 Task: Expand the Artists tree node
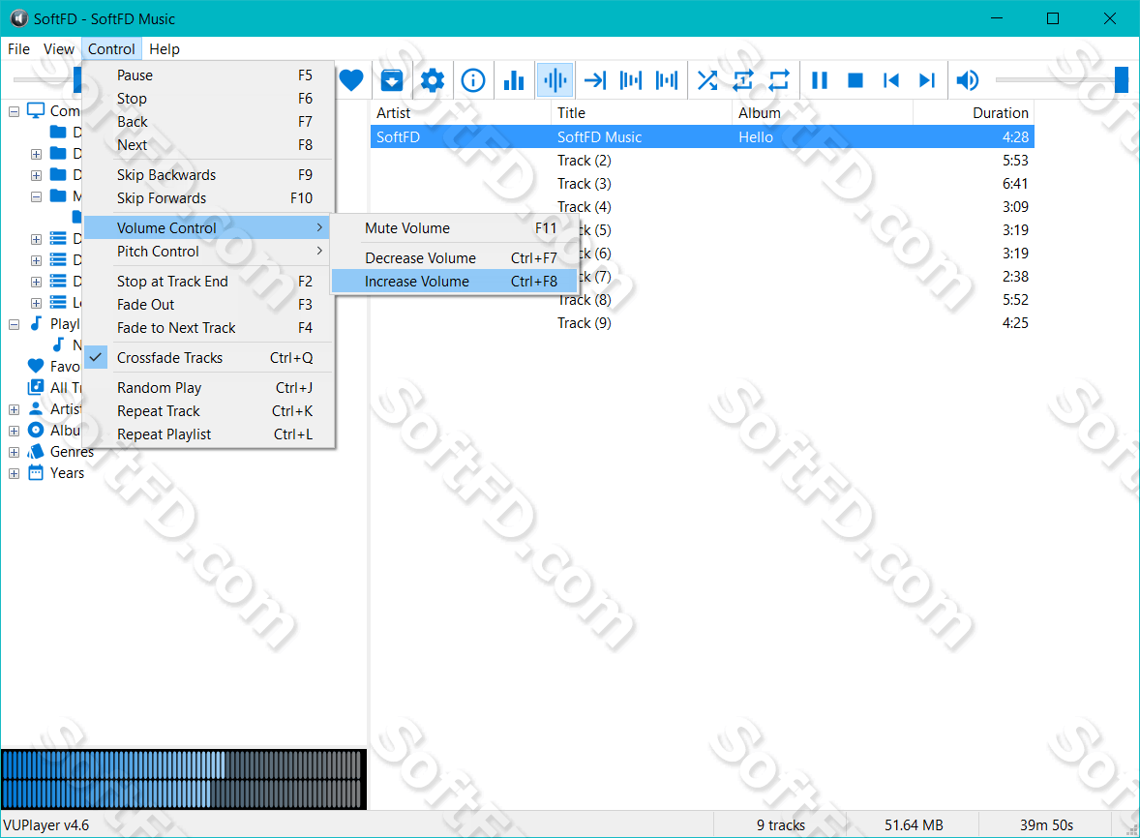(14, 409)
